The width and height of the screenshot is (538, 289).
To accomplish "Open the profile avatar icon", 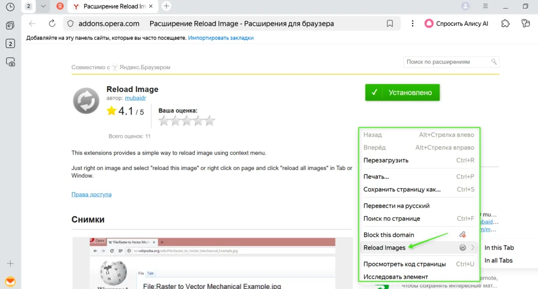I will pyautogui.click(x=465, y=6).
